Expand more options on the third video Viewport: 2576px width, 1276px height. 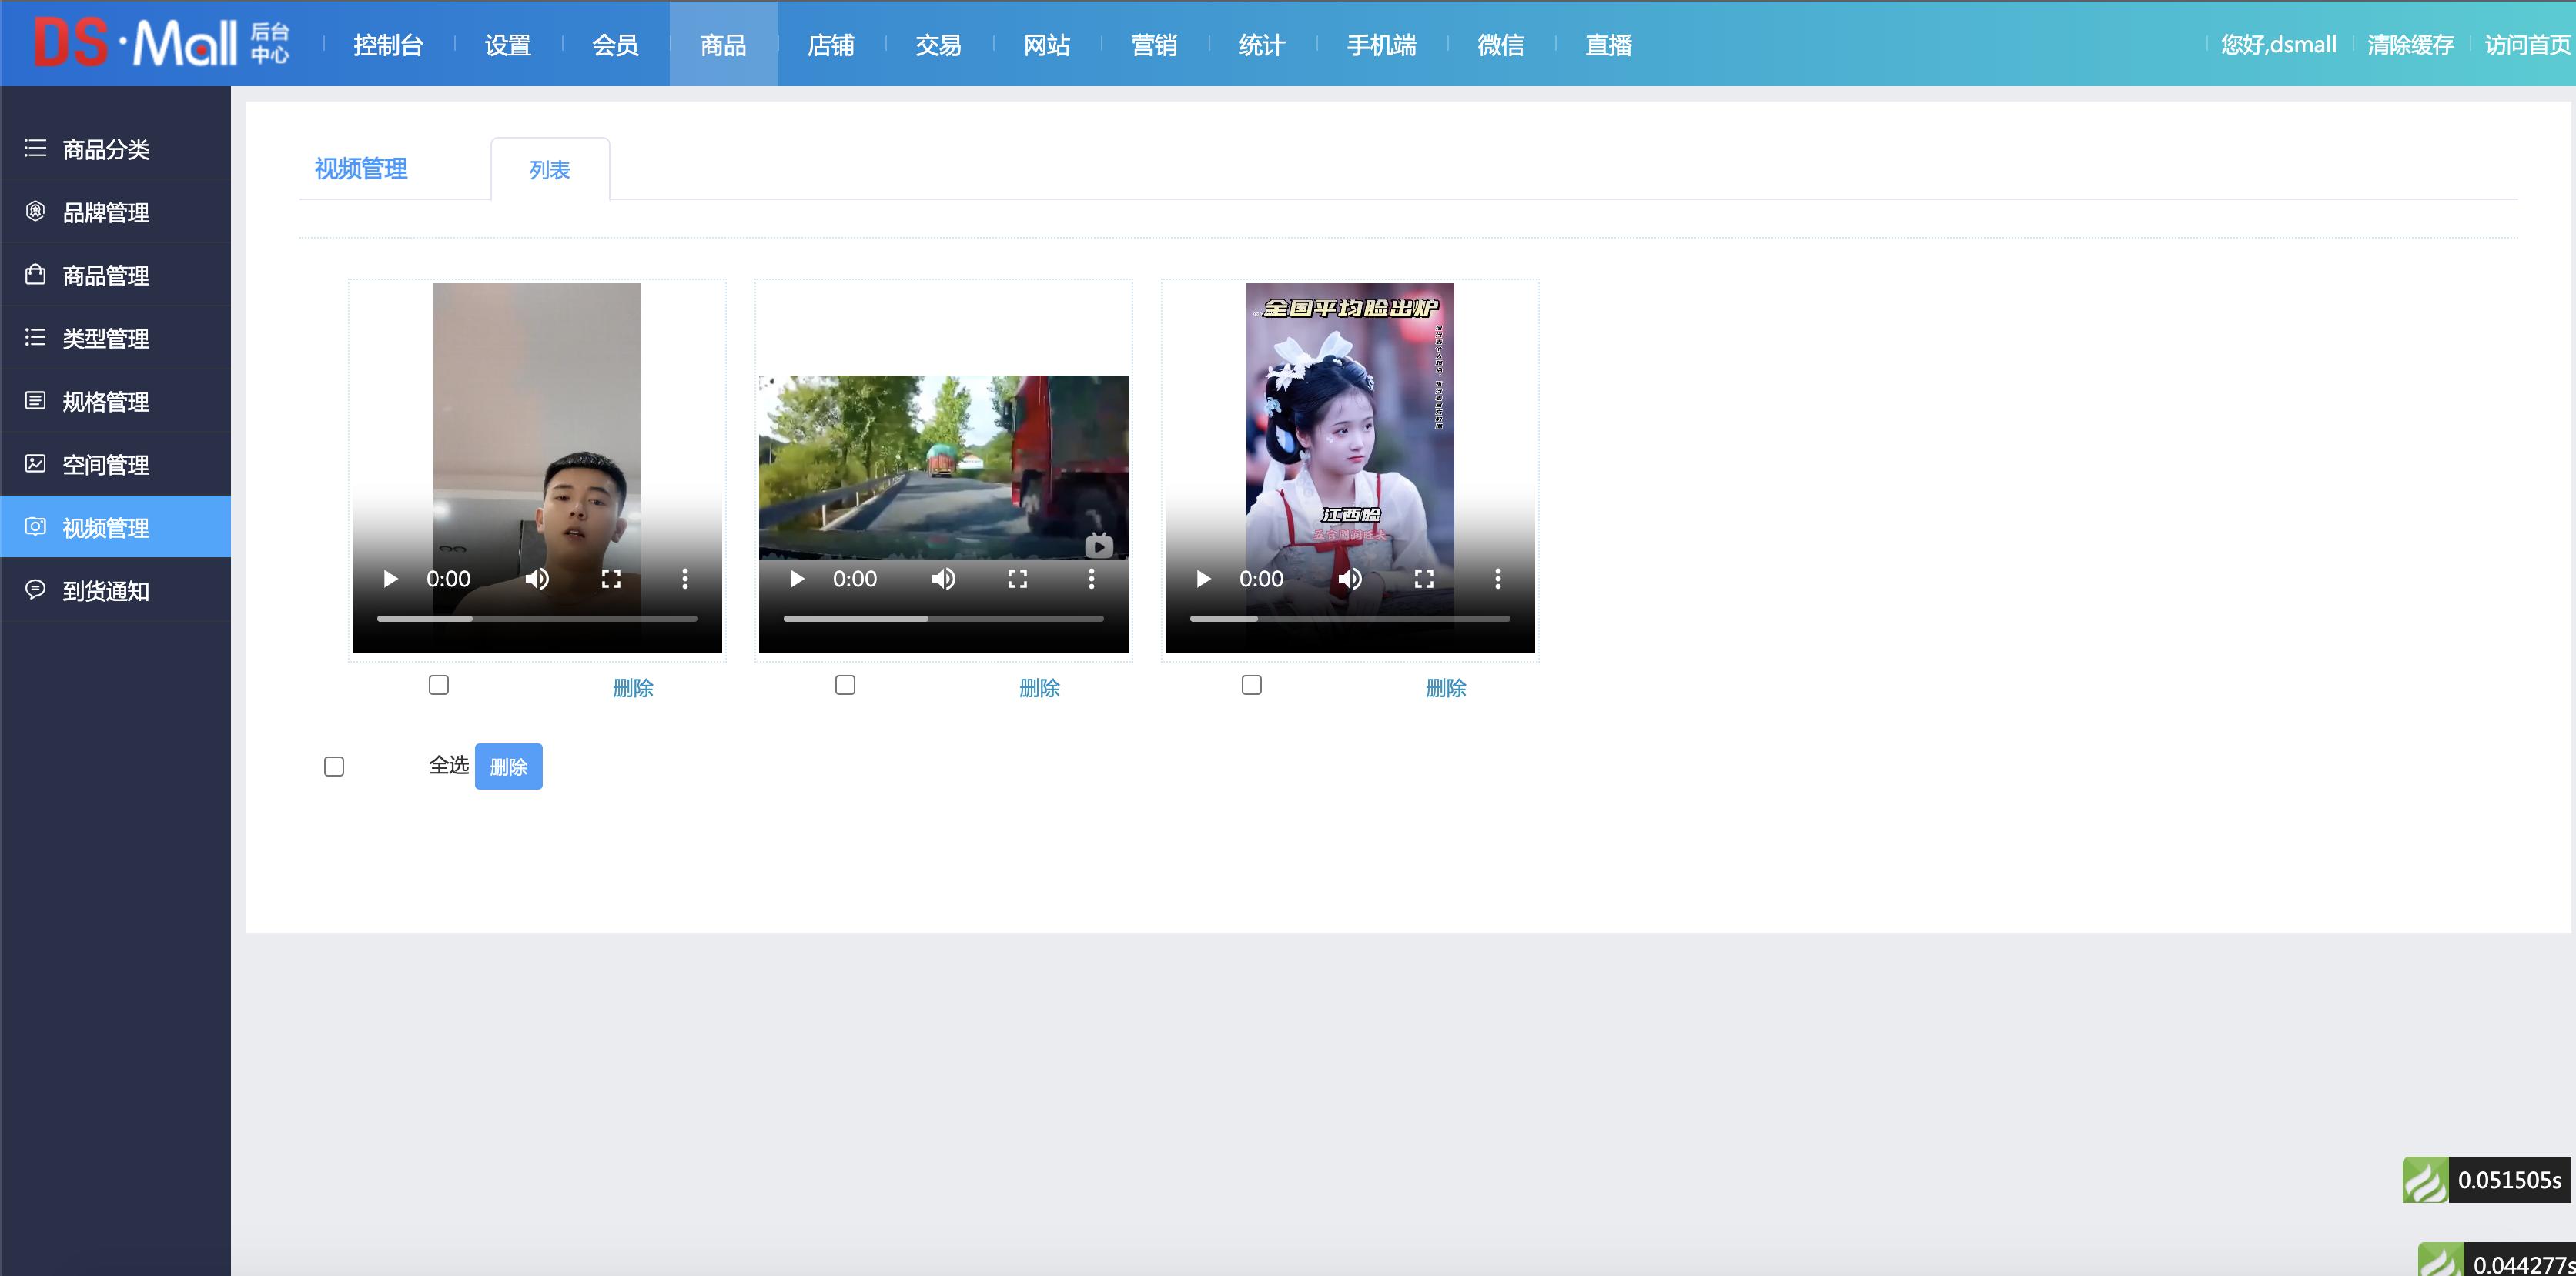click(x=1497, y=579)
